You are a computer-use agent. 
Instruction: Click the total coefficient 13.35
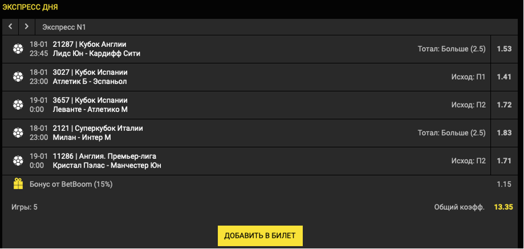coord(503,207)
